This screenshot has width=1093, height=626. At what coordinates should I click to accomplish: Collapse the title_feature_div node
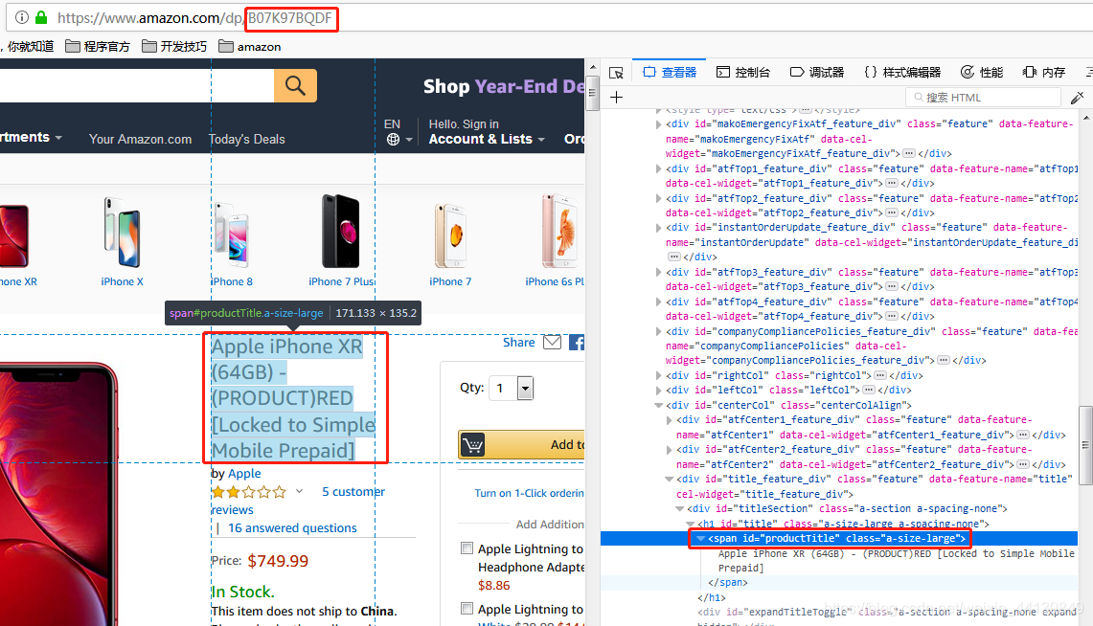pyautogui.click(x=670, y=480)
